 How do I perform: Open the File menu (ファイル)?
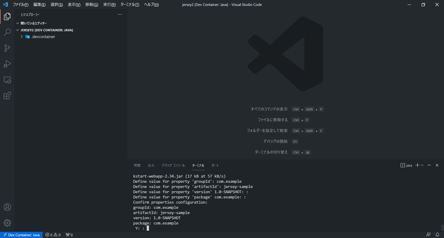click(x=20, y=5)
